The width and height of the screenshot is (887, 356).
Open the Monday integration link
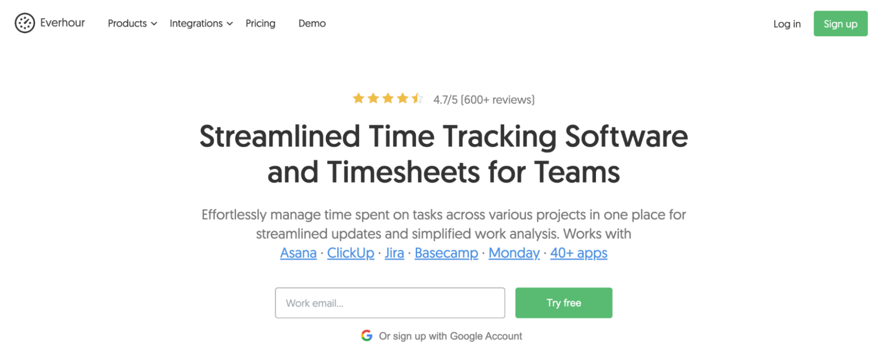(x=514, y=253)
